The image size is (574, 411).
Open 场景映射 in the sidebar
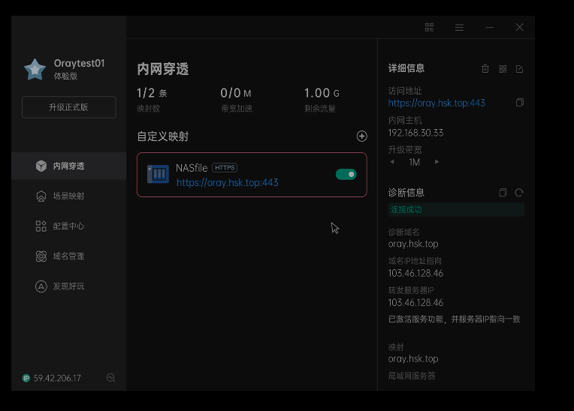[69, 196]
